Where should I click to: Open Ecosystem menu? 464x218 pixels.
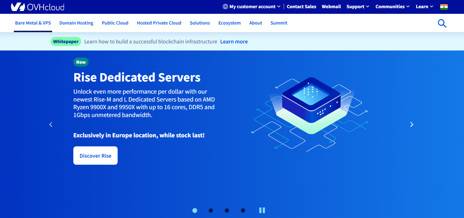[230, 23]
